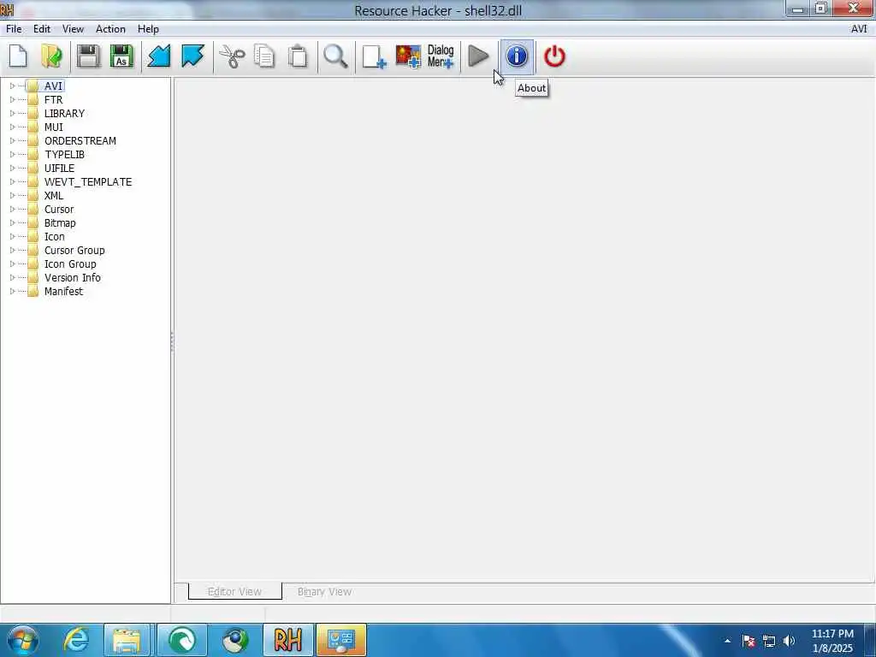Expand the Bitmap tree node arrow
The height and width of the screenshot is (657, 876).
click(x=12, y=223)
